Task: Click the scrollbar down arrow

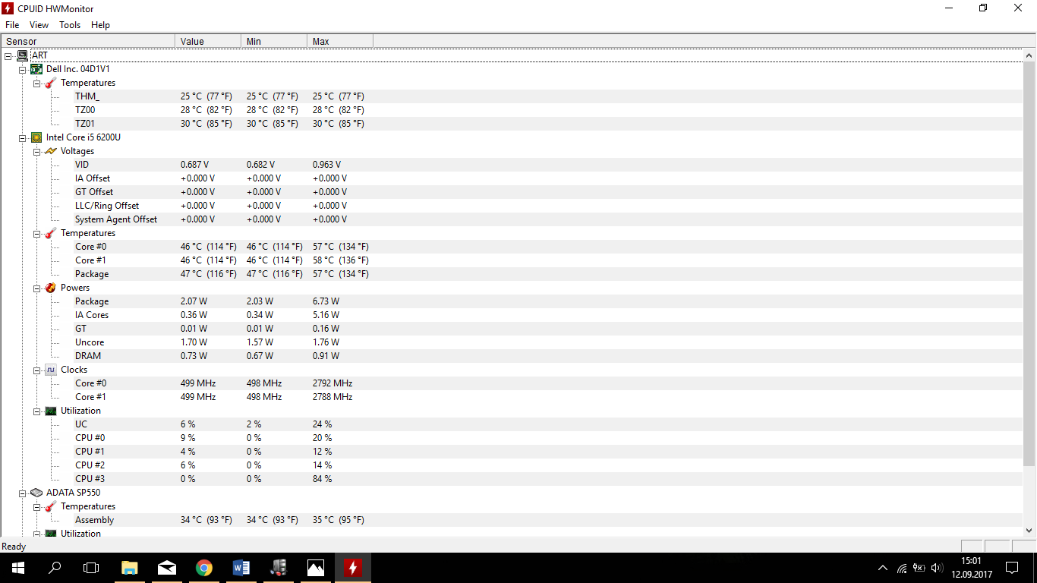Action: [x=1029, y=531]
